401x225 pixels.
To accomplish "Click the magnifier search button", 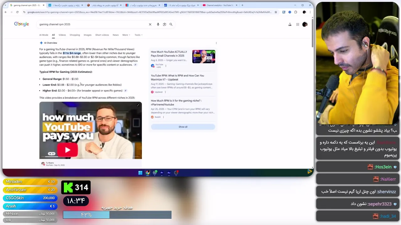I will [171, 24].
